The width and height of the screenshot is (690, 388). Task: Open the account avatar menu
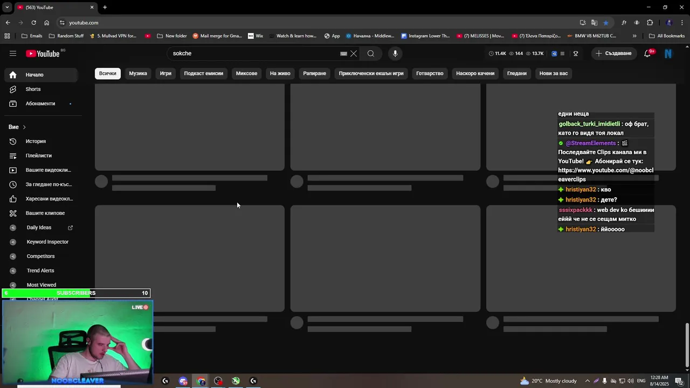tap(668, 53)
